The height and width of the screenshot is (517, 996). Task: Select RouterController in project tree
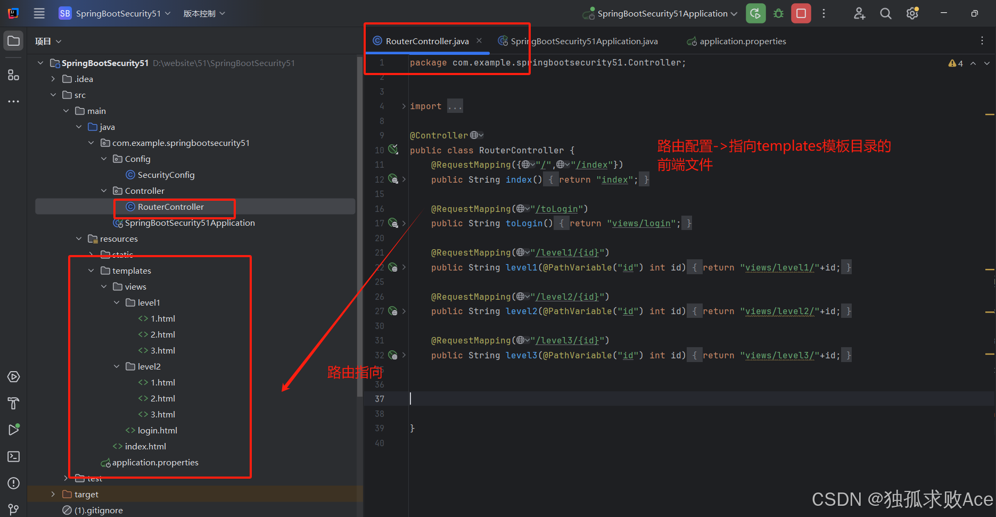click(x=165, y=207)
